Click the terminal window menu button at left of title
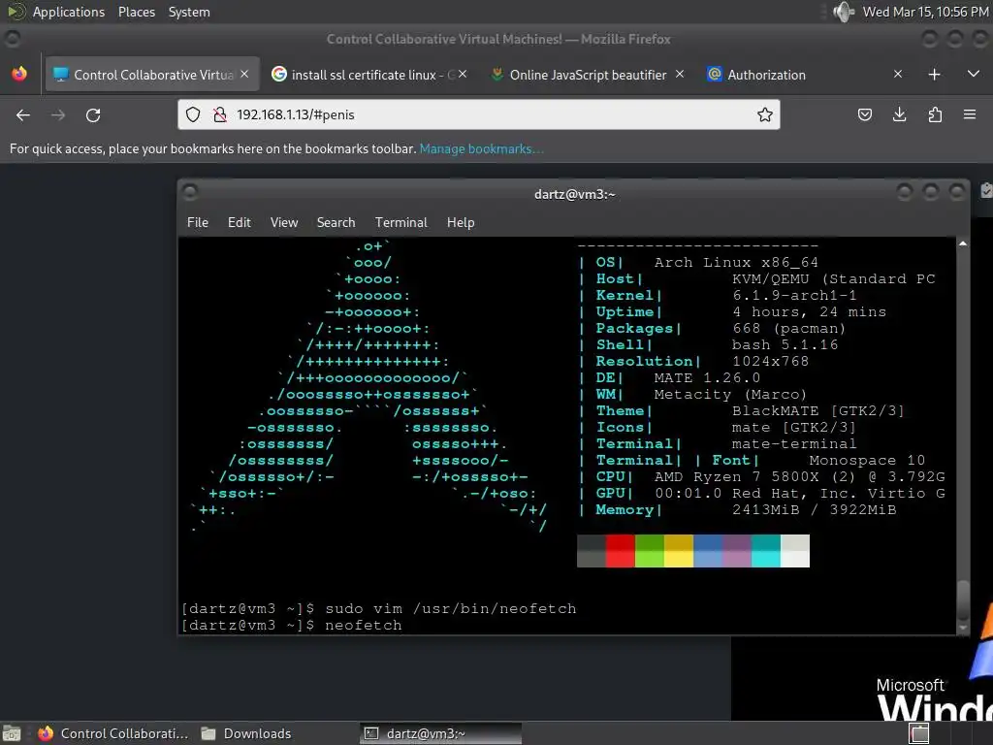The width and height of the screenshot is (993, 745). 190,192
